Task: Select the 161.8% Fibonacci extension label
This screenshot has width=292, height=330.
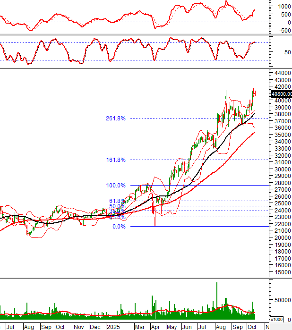Action: tap(116, 160)
